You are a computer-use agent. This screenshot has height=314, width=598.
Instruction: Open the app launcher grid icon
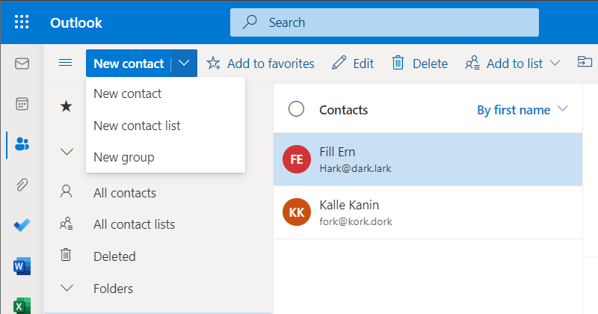tap(22, 22)
